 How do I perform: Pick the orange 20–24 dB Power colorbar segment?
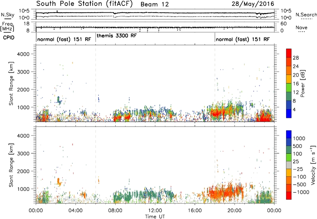(x=289, y=71)
